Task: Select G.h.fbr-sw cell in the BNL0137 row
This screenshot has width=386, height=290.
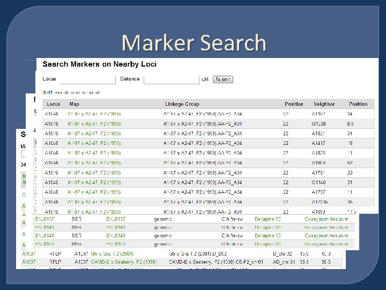Action: coord(232,219)
